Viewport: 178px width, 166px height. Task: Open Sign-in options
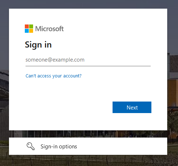click(88, 146)
